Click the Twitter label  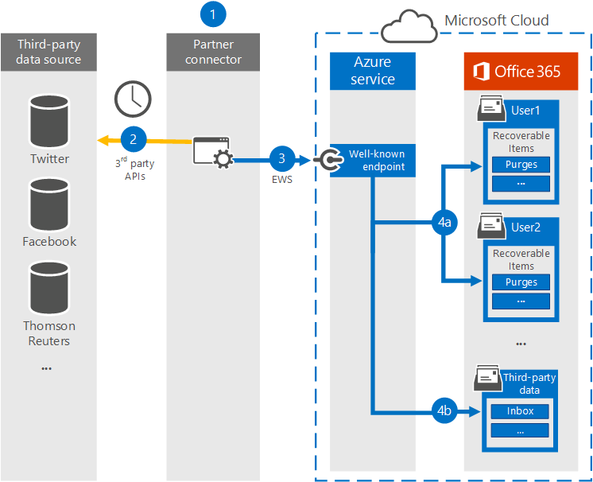tap(49, 158)
